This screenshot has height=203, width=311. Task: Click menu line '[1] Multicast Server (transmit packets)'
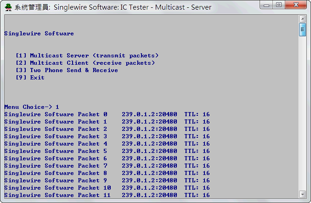(87, 56)
